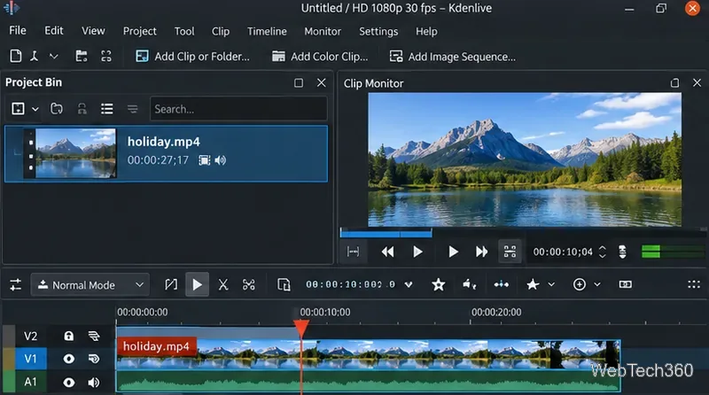
Task: Open the Project menu
Action: click(x=140, y=31)
